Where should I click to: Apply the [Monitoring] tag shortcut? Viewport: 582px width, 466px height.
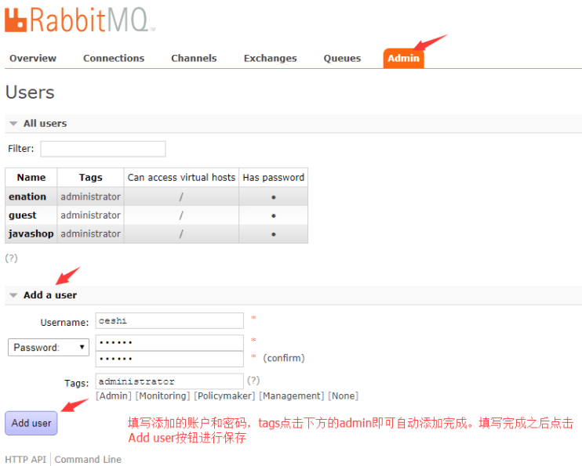[163, 396]
